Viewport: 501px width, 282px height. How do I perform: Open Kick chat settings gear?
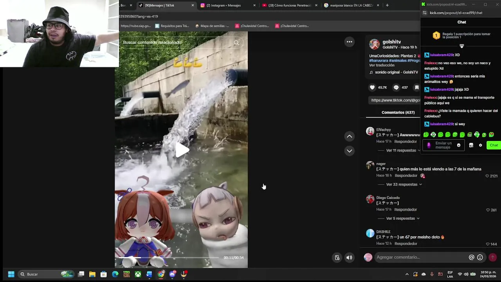[x=481, y=145]
